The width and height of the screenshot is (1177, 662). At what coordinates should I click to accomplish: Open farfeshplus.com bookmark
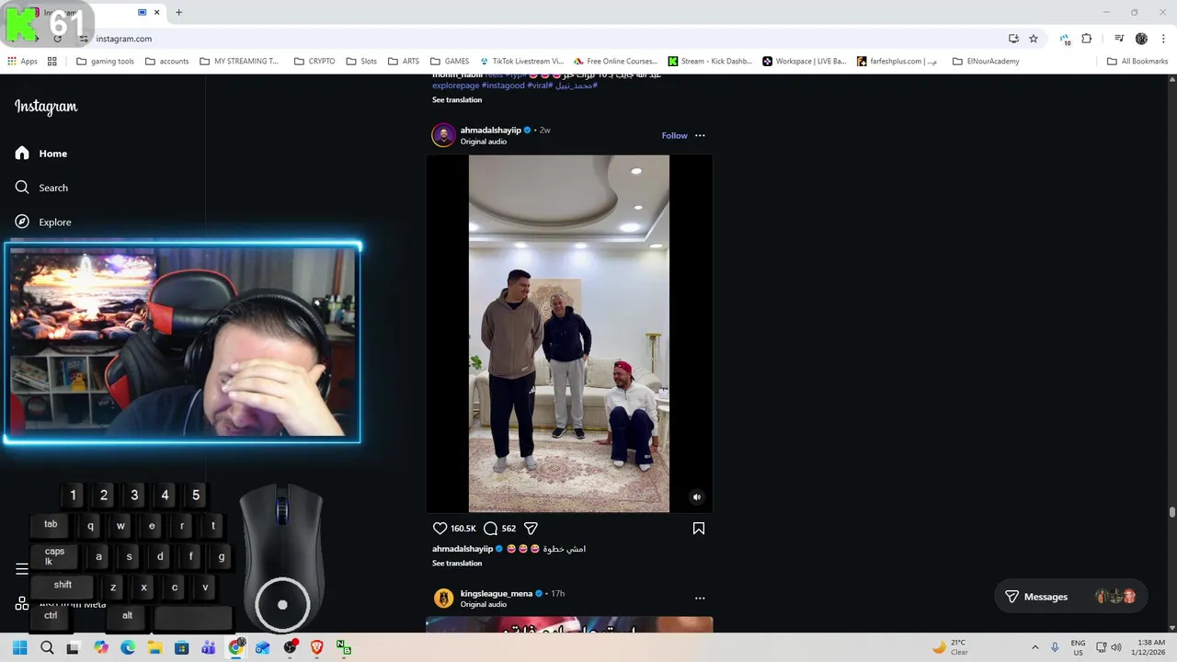897,62
